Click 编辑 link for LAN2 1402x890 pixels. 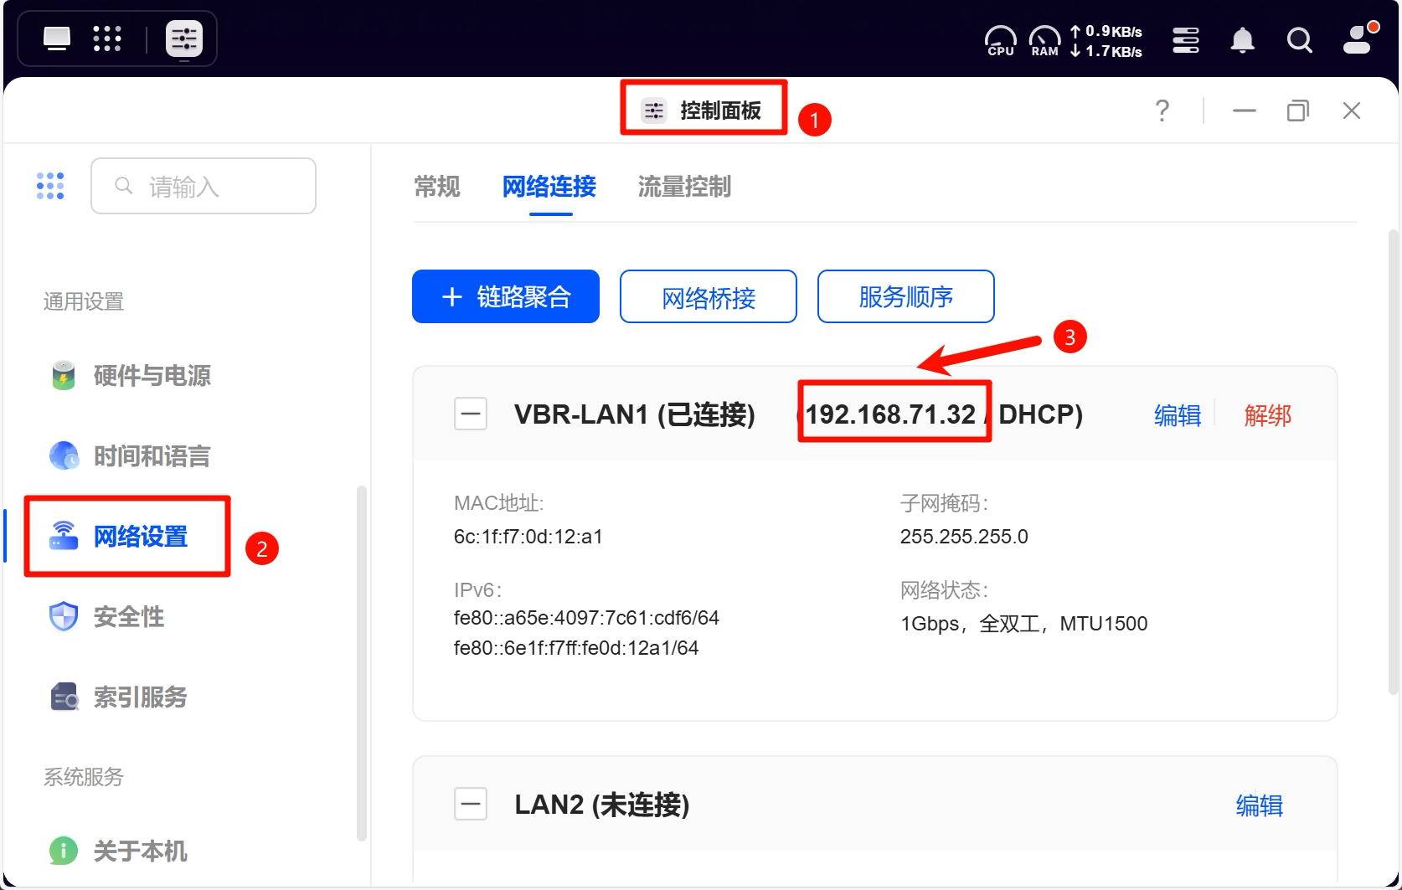pos(1260,805)
